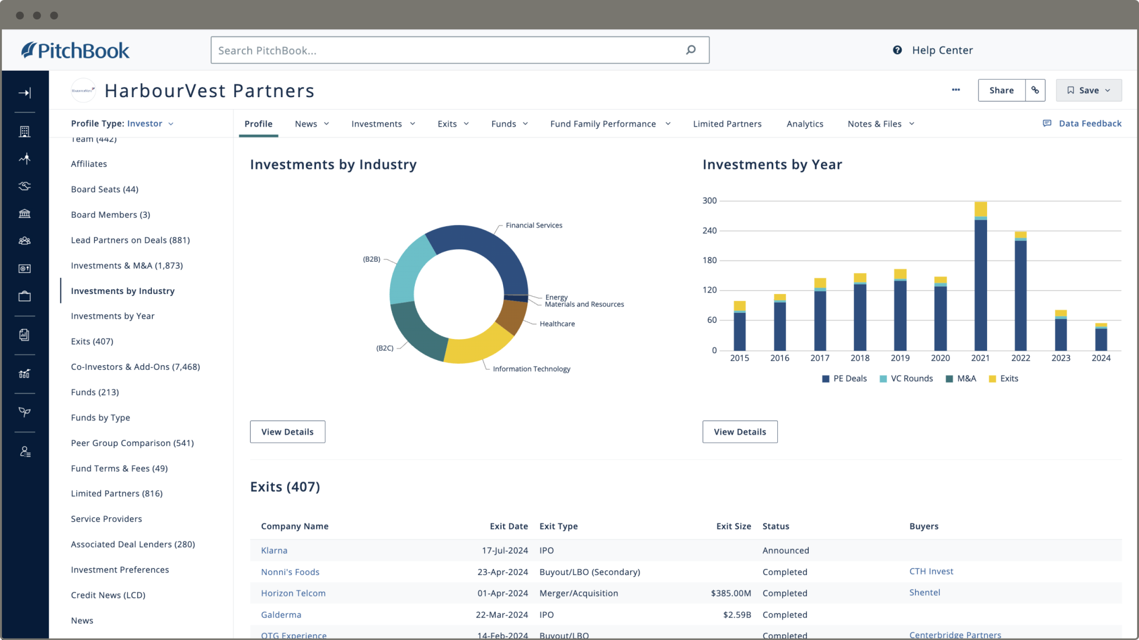
Task: View Details for Investments by Year
Action: 740,431
